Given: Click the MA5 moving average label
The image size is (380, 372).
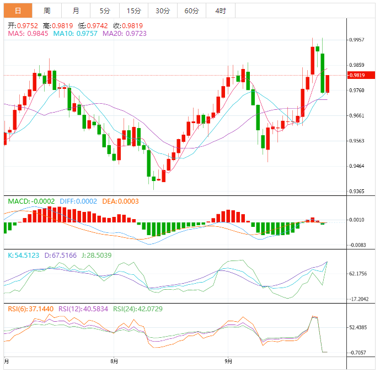Looking at the screenshot, I should pyautogui.click(x=28, y=34).
